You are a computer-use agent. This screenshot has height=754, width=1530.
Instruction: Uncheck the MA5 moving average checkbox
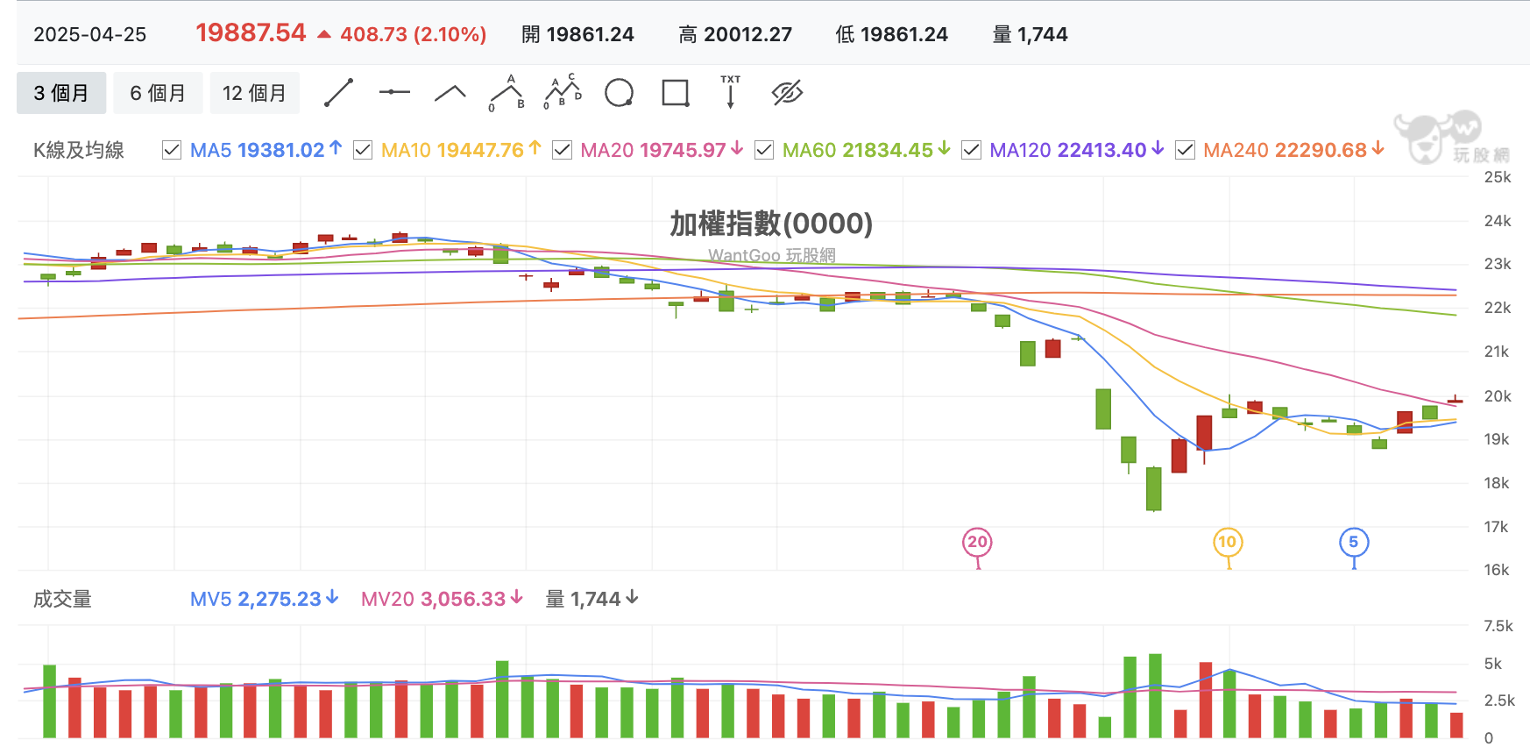pyautogui.click(x=172, y=150)
